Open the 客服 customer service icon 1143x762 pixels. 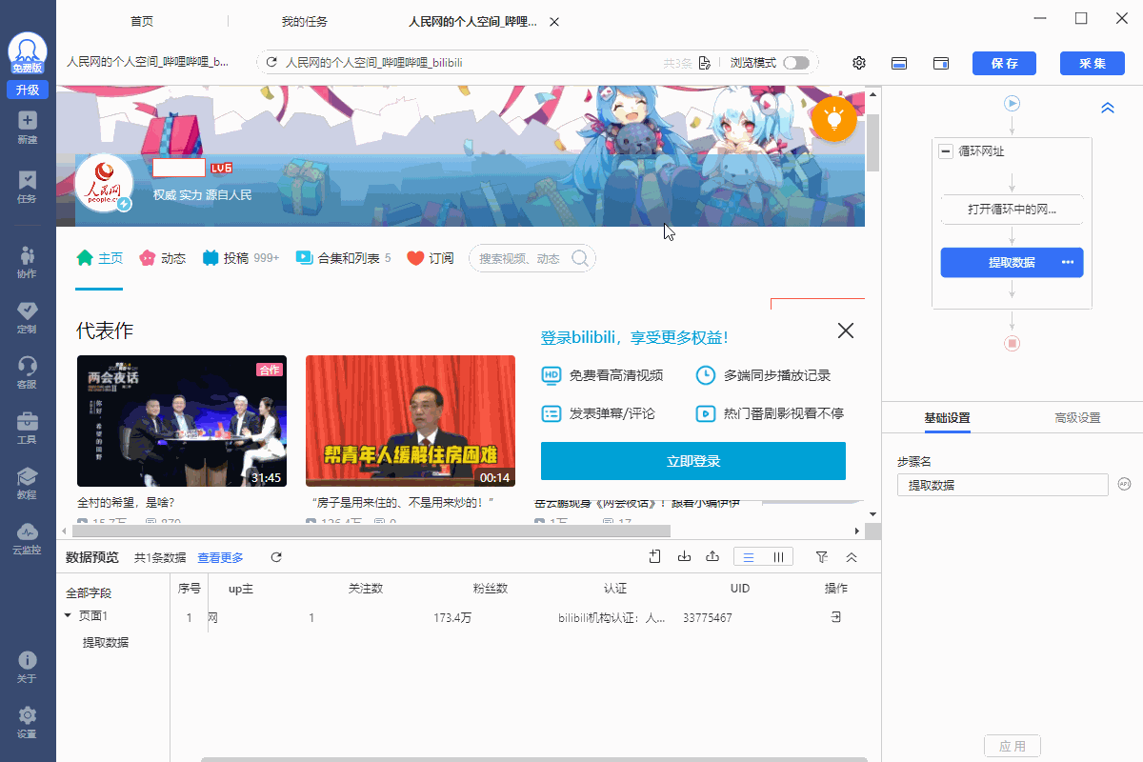click(x=27, y=372)
